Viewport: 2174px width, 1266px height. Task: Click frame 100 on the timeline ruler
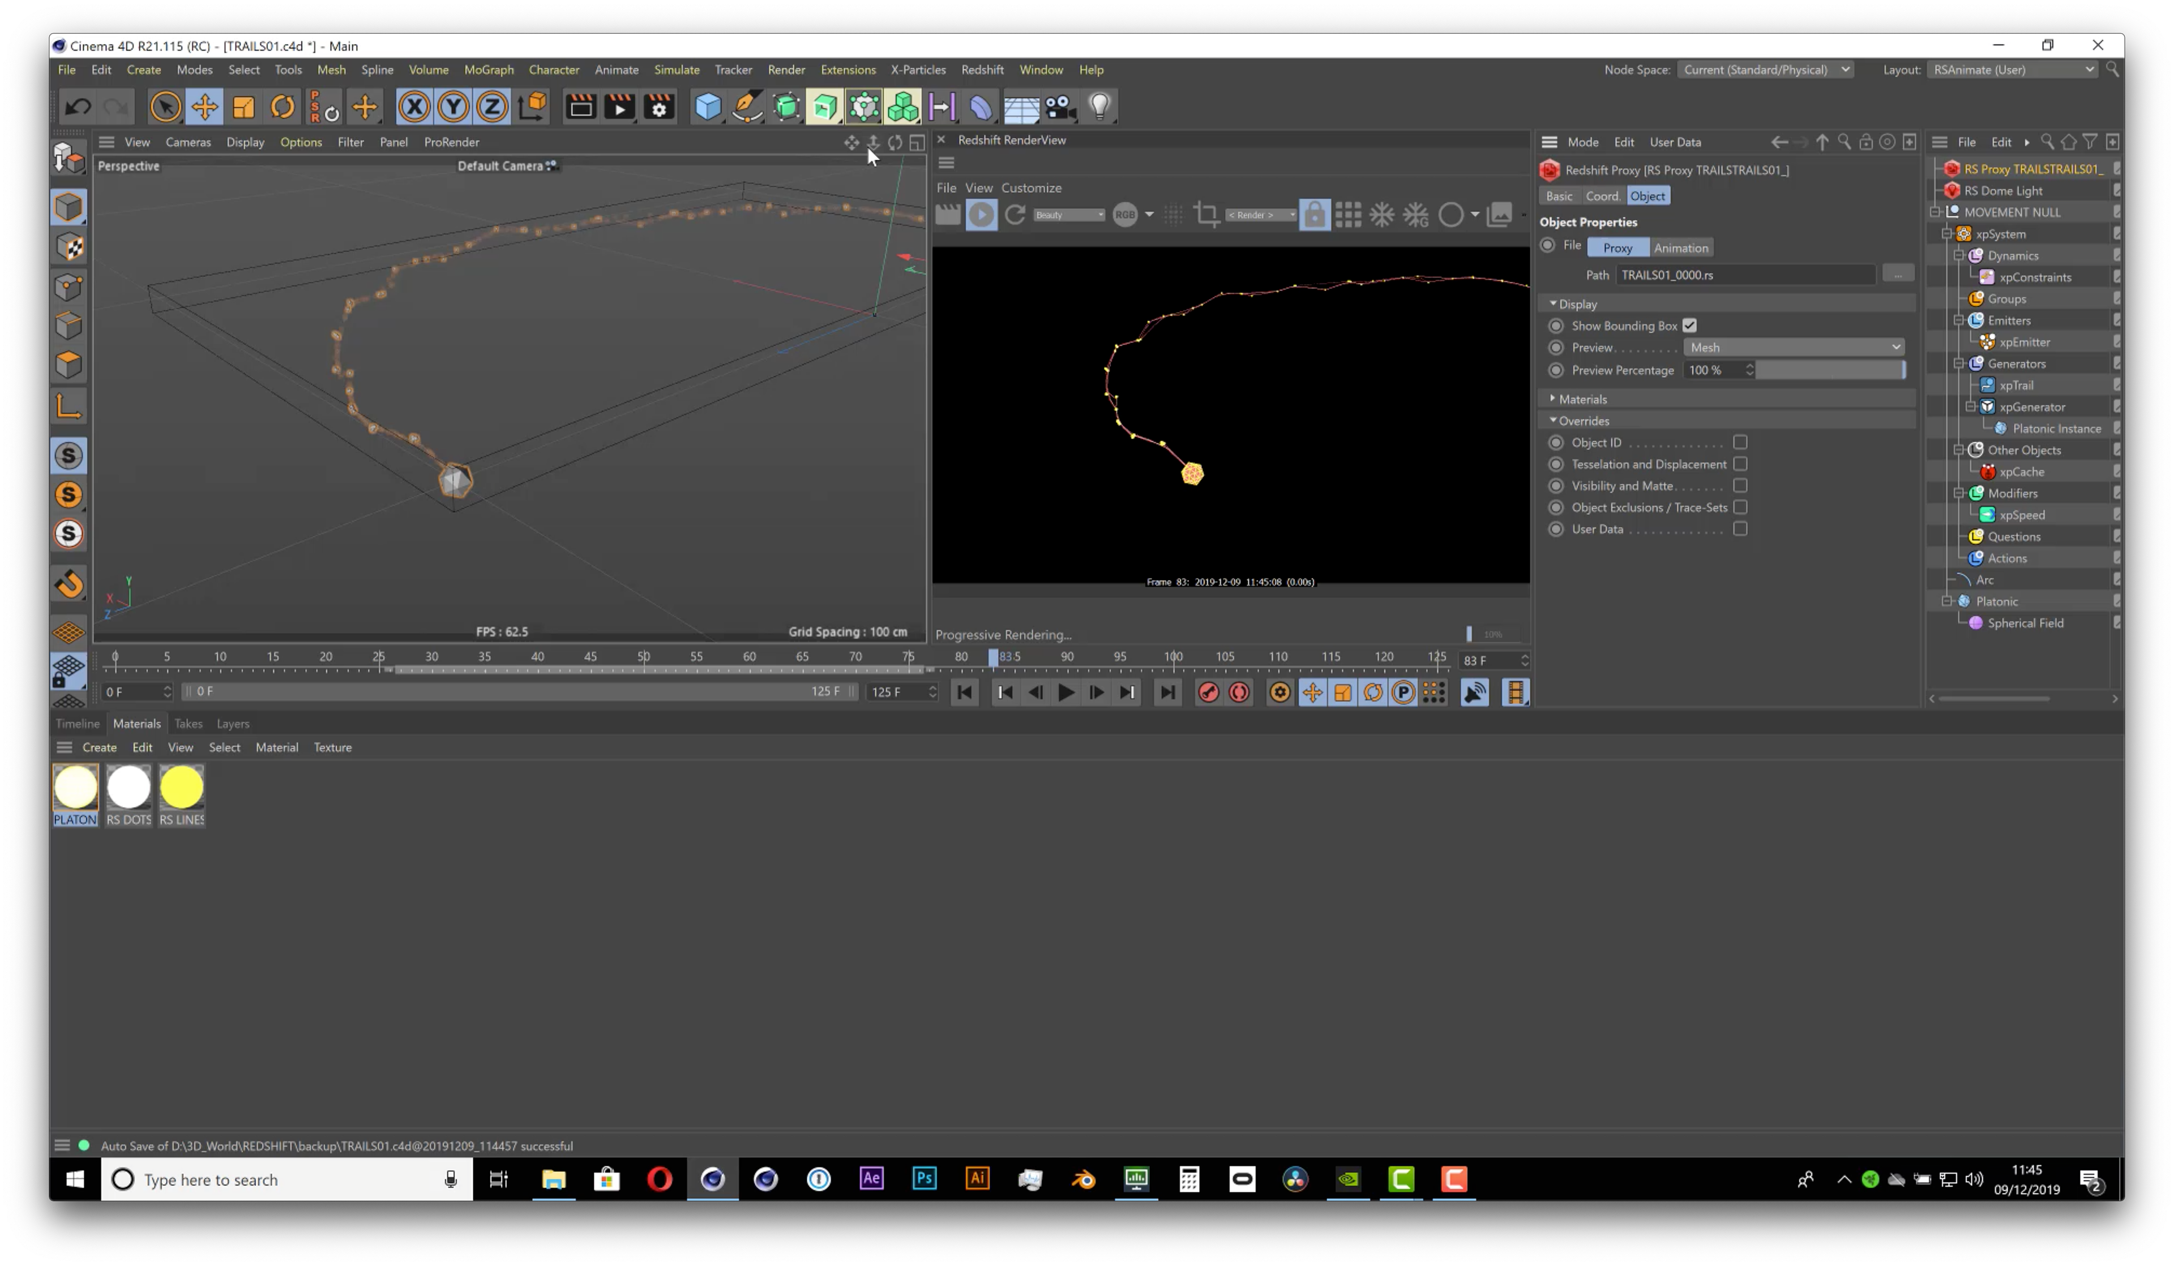click(x=1172, y=657)
